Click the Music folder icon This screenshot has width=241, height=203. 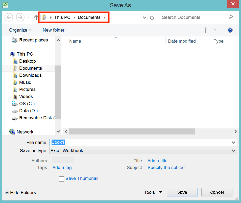[15, 82]
